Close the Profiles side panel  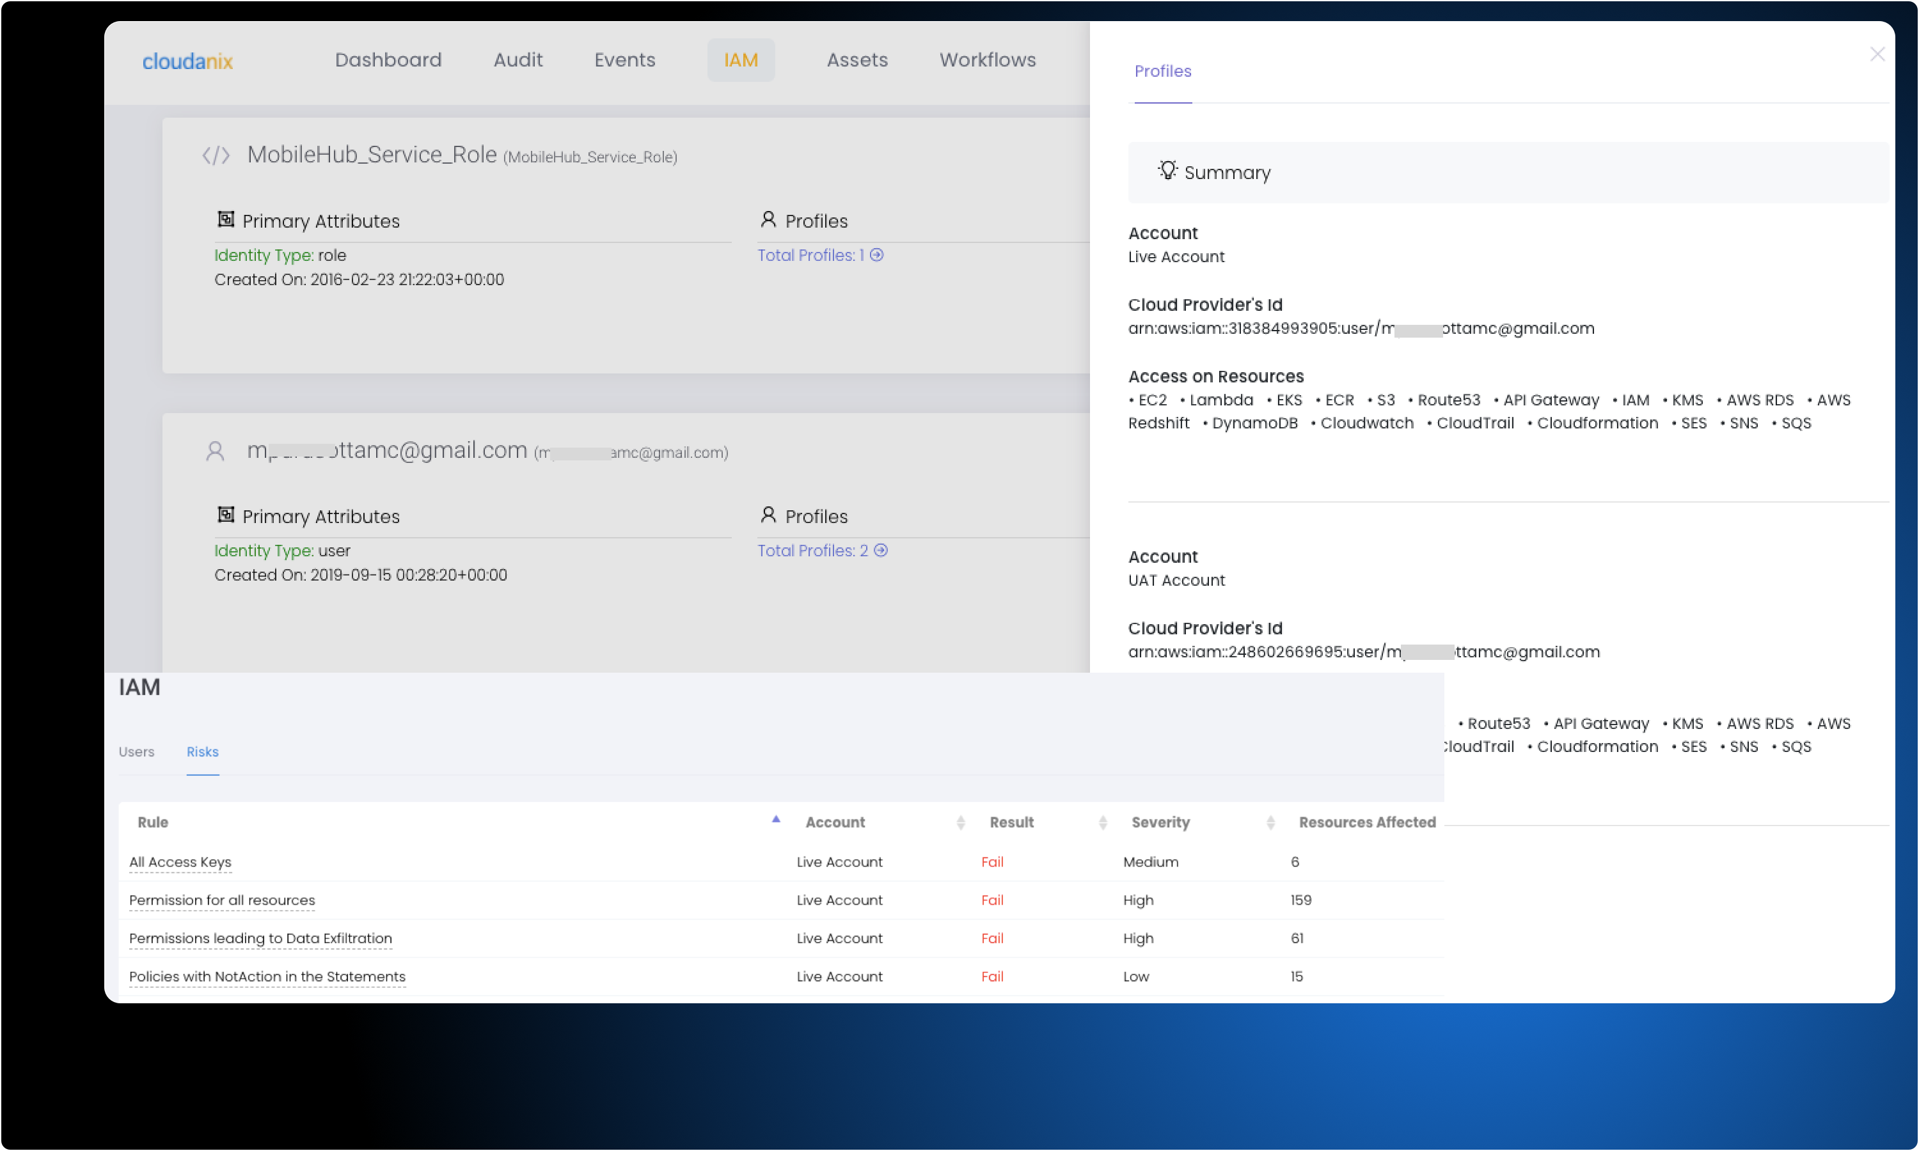(1876, 54)
